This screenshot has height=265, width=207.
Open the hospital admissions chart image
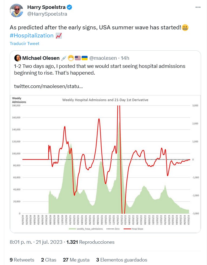click(x=105, y=162)
